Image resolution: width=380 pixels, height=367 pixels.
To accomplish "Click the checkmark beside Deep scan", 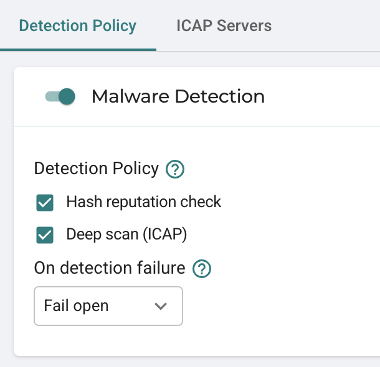I will pos(45,235).
